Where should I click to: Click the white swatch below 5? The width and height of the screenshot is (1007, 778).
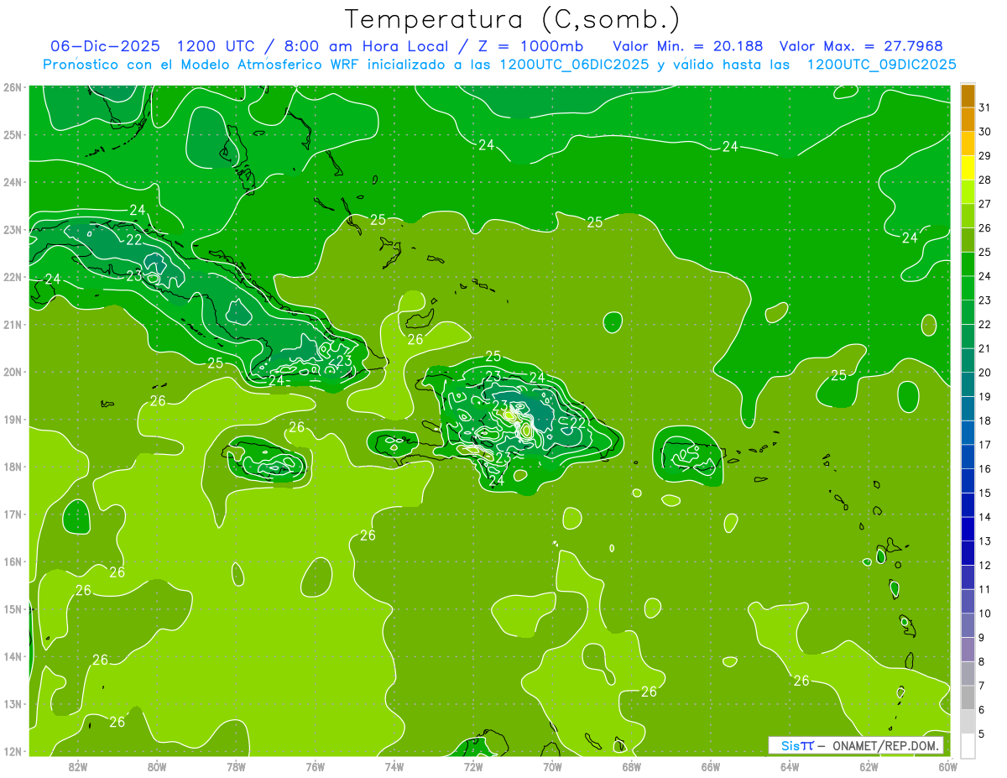click(968, 745)
